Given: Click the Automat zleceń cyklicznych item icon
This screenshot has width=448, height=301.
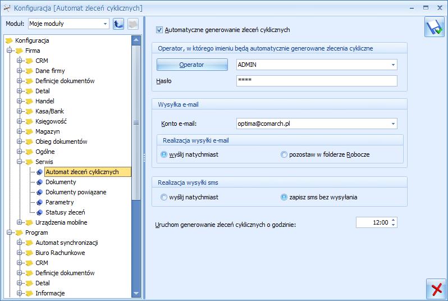Looking at the screenshot, I should click(40, 172).
